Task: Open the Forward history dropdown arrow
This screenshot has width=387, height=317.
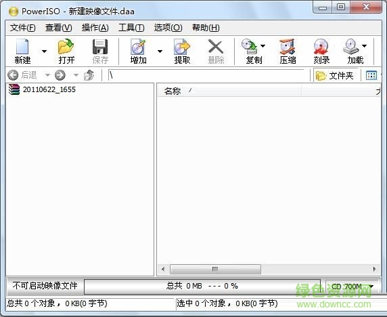Action: 76,75
